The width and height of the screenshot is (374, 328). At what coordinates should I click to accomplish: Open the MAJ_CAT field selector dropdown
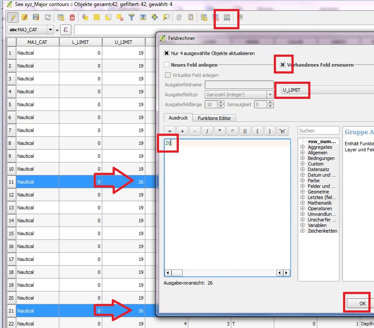click(51, 30)
